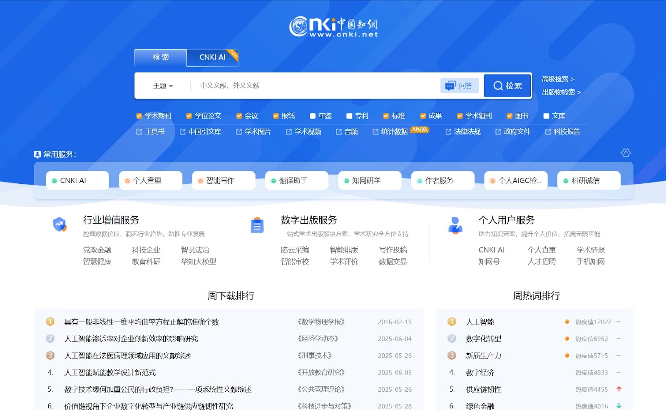Expand the 主题 search field dropdown
The height and width of the screenshot is (410, 666).
click(163, 86)
